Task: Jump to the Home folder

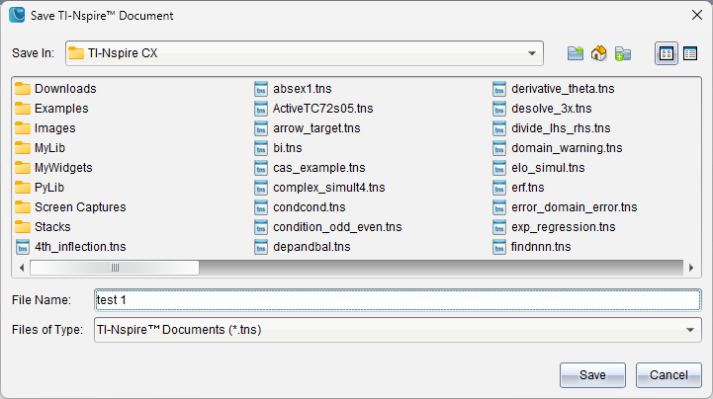Action: coord(599,53)
